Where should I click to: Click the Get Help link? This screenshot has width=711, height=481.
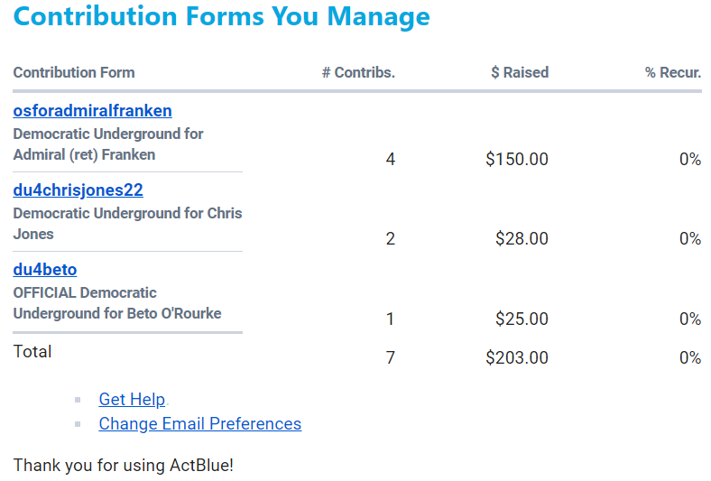pos(132,400)
